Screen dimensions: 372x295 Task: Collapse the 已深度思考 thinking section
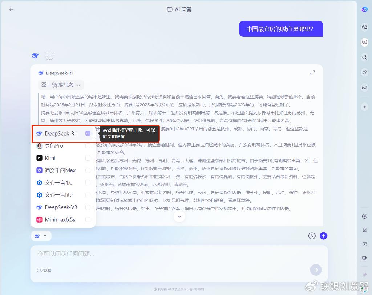61,85
